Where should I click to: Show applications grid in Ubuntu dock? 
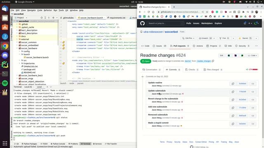coord(5,143)
